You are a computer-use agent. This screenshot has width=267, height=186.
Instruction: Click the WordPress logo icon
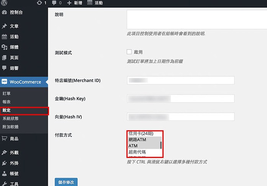pyautogui.click(x=4, y=3)
